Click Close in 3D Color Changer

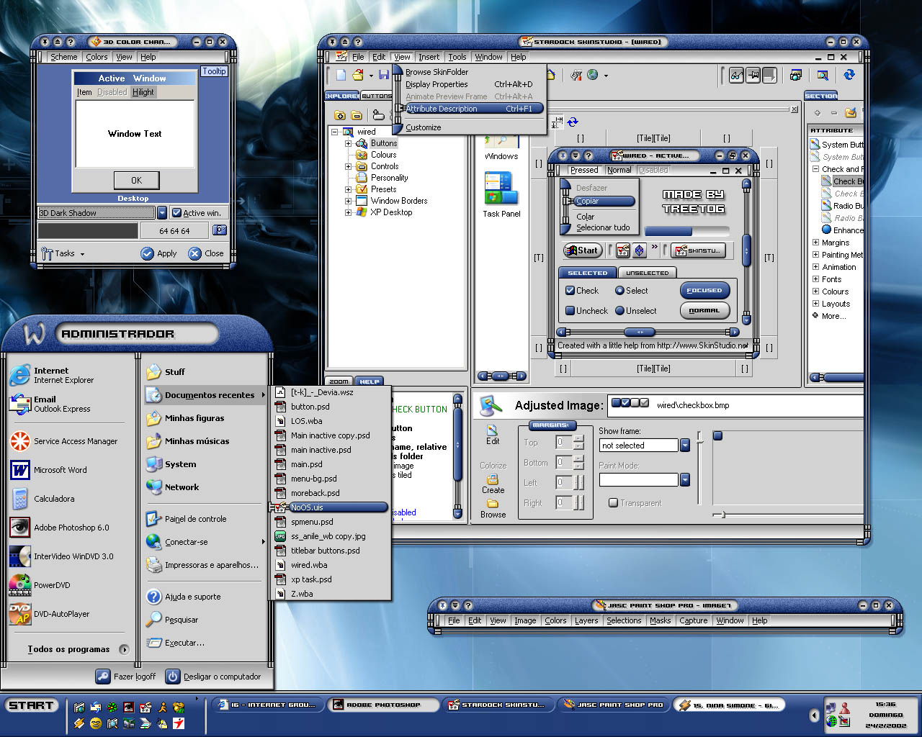207,253
